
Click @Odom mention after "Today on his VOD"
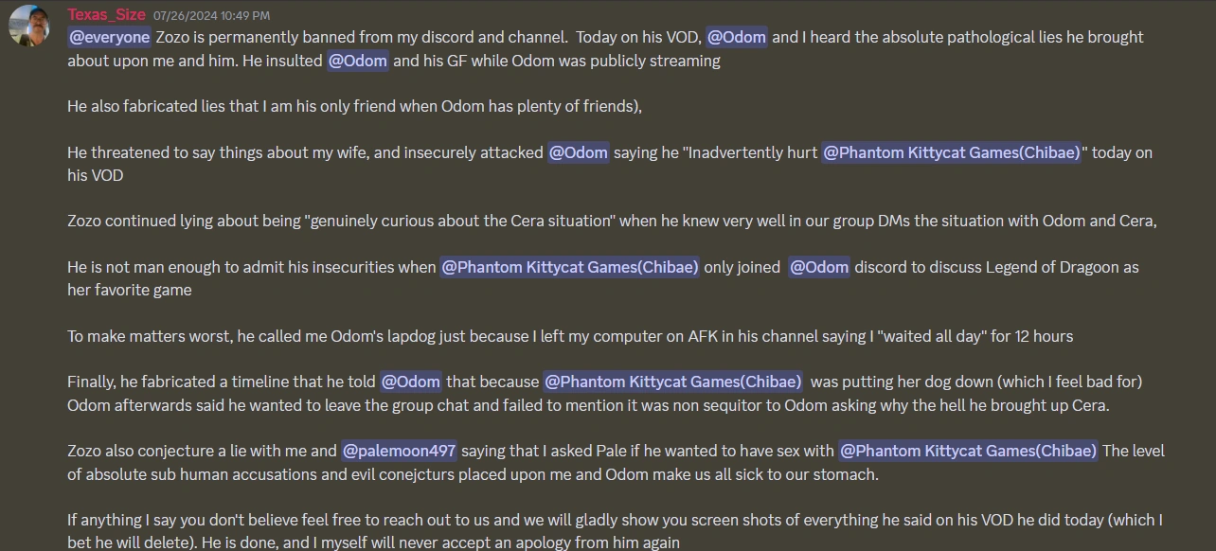click(x=738, y=37)
